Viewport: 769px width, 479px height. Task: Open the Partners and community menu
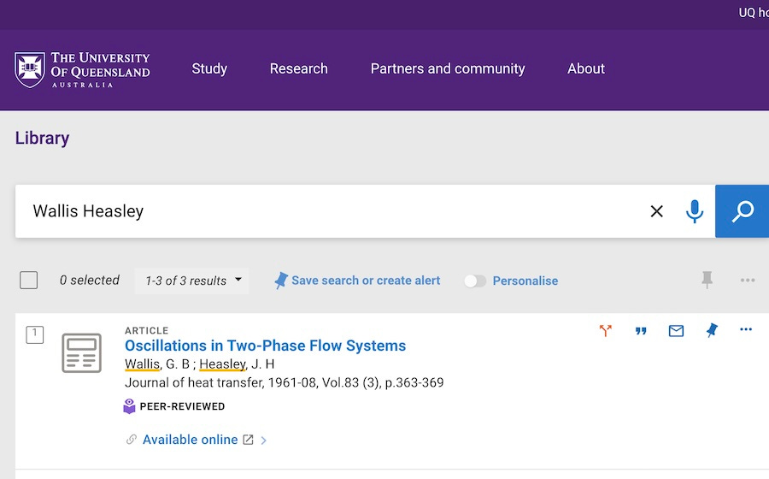click(448, 68)
